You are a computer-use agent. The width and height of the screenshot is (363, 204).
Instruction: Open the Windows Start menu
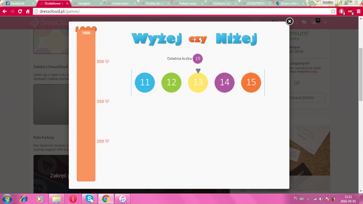tap(7, 199)
